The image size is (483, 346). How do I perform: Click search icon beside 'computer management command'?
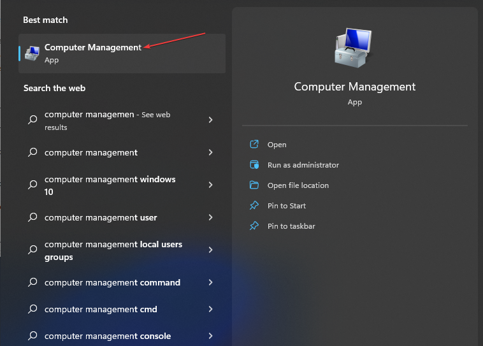[32, 282]
